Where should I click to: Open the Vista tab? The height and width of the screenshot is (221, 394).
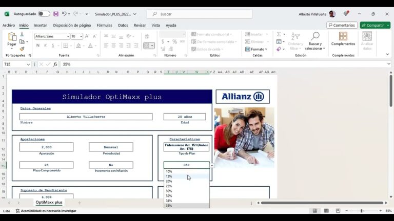click(x=155, y=25)
